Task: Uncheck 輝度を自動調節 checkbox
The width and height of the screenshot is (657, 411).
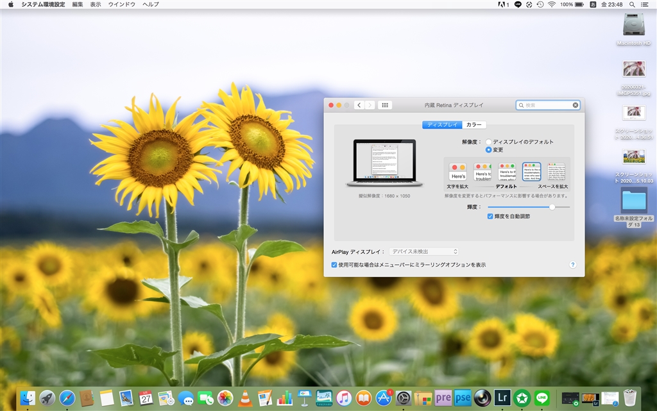Action: click(490, 217)
